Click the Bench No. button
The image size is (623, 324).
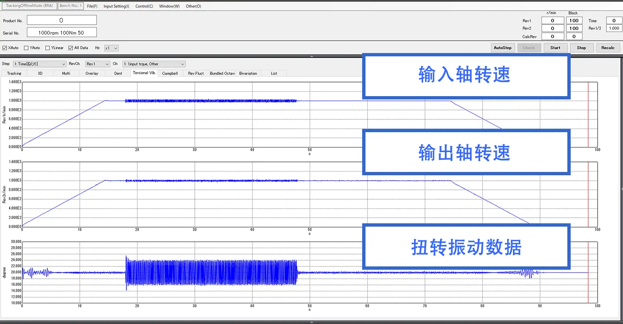click(x=71, y=6)
